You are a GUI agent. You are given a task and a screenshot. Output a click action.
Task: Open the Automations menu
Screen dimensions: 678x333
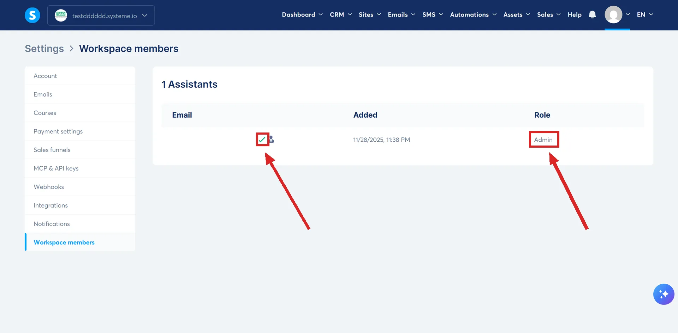tap(473, 14)
